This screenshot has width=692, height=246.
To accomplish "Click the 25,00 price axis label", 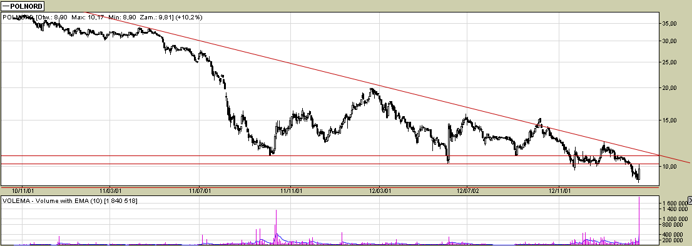I will (x=669, y=62).
